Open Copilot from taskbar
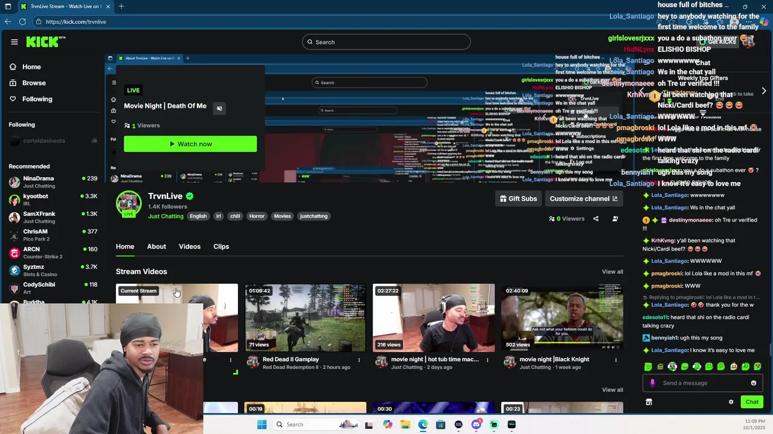Image resolution: width=773 pixels, height=434 pixels. point(388,424)
